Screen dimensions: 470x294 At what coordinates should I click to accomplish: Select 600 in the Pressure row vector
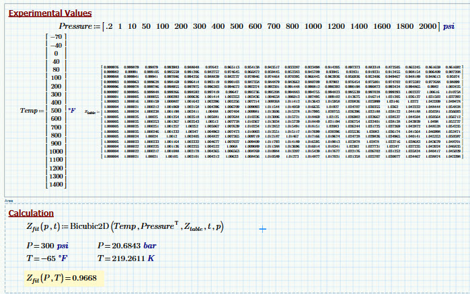[x=255, y=26]
